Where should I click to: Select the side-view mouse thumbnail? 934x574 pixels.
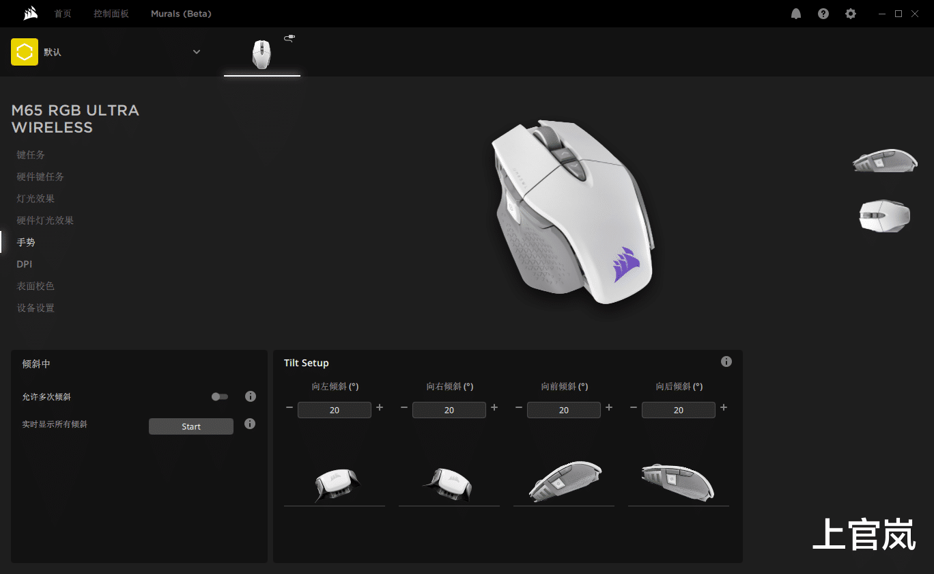click(x=885, y=160)
